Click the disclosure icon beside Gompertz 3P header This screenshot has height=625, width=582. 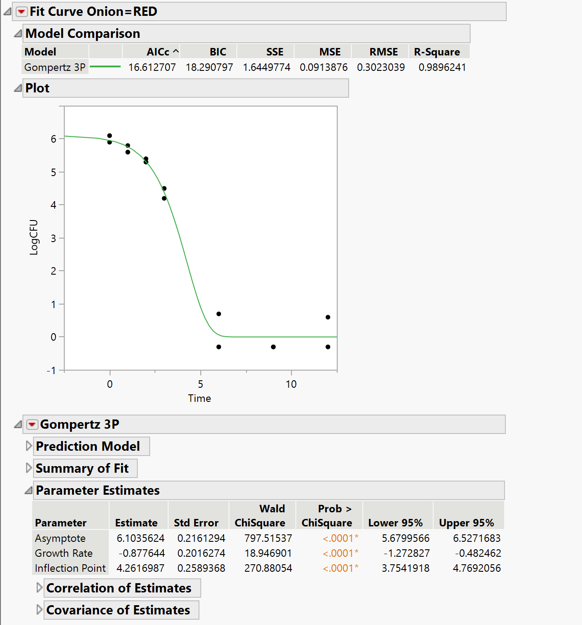(18, 424)
